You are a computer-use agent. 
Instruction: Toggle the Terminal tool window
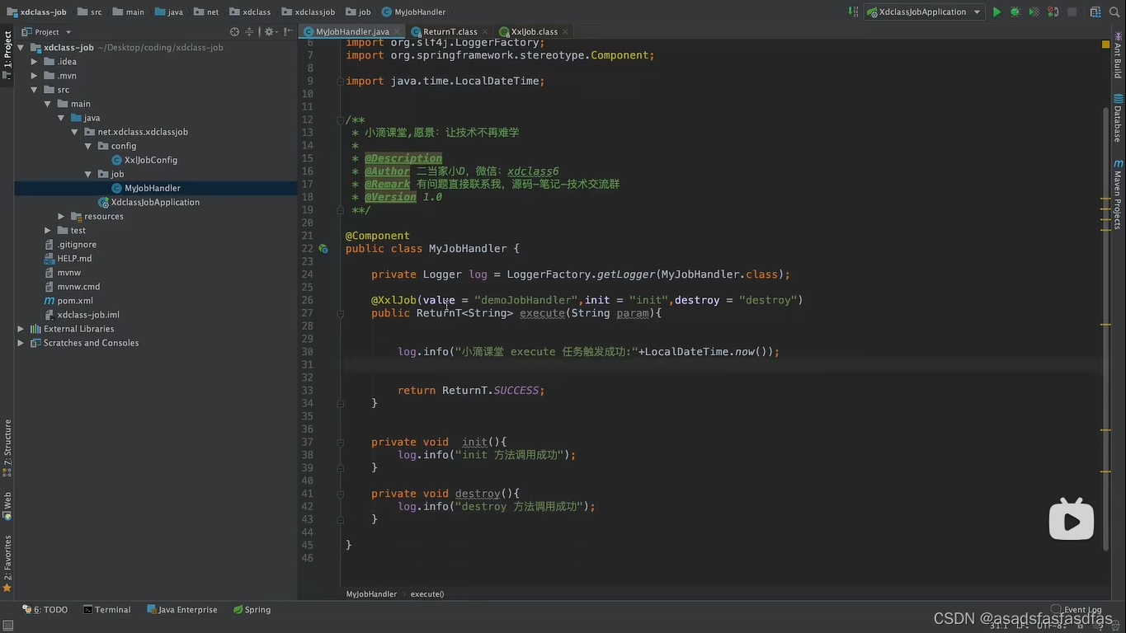coord(107,610)
